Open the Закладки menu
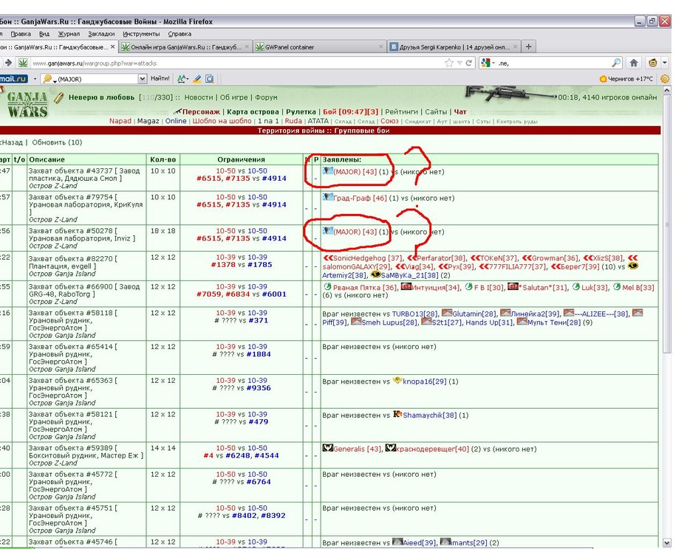This screenshot has height=549, width=687. (101, 34)
